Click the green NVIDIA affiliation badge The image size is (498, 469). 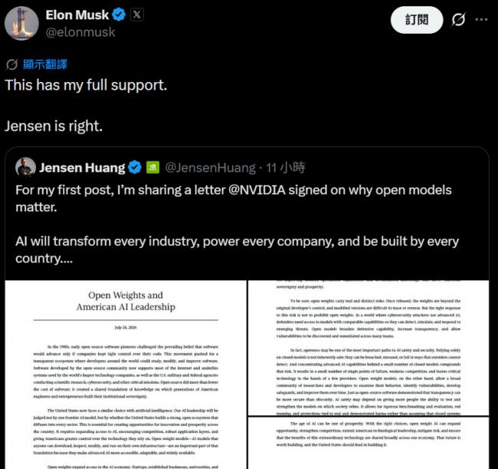[152, 168]
